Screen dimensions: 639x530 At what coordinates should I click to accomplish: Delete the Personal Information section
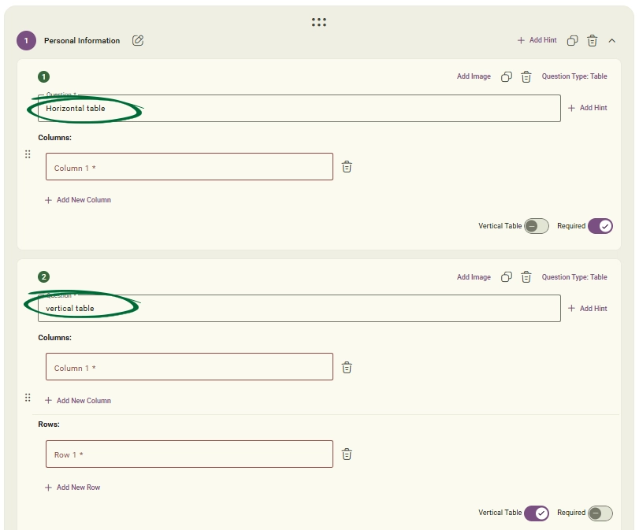pos(593,40)
